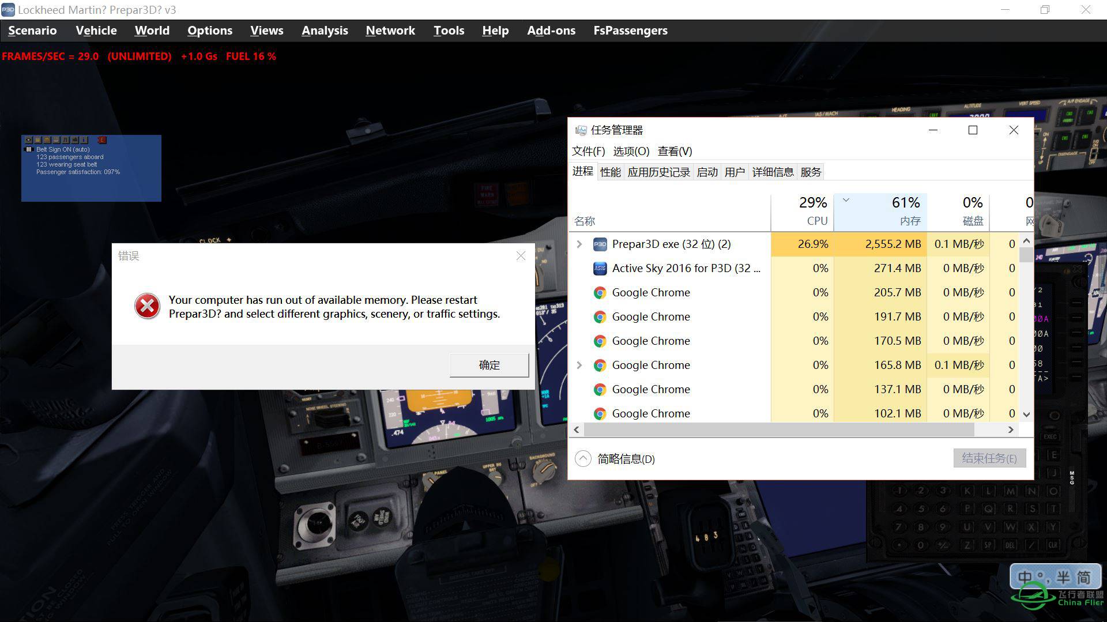Expand the Prepar3D exe process group
1107x622 pixels.
579,244
